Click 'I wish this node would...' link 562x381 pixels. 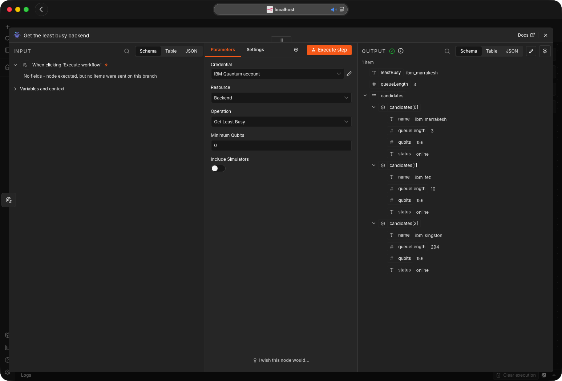coord(282,360)
